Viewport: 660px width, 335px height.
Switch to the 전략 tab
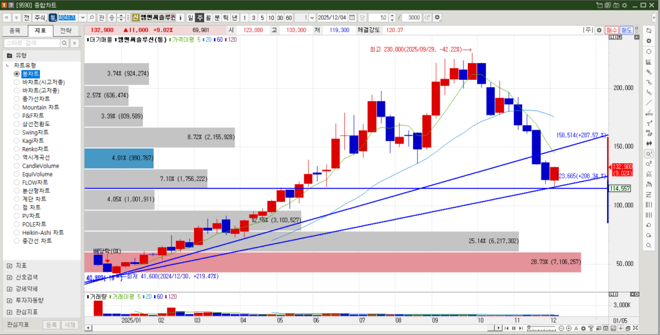click(x=66, y=30)
